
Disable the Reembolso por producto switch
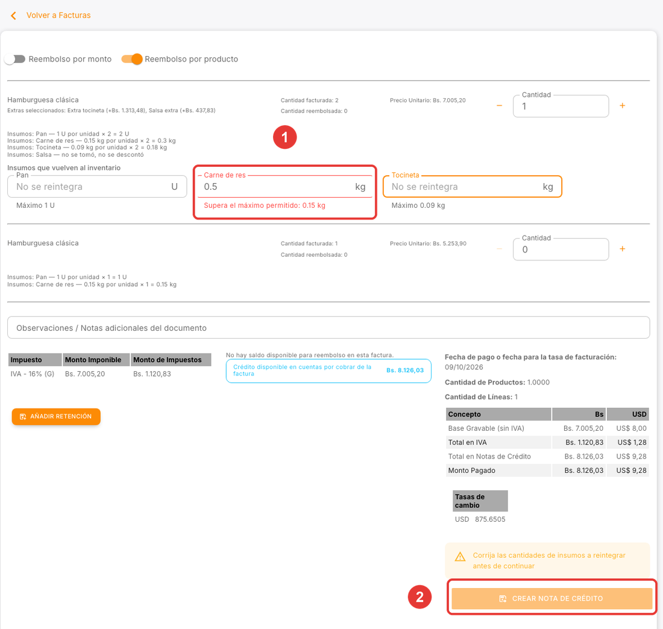[132, 59]
